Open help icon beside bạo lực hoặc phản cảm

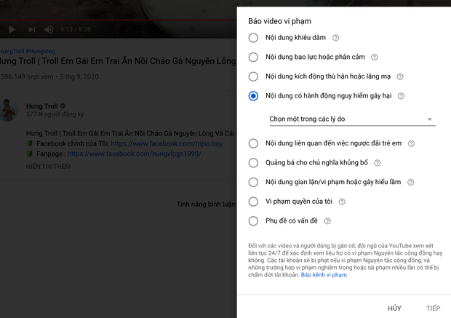pyautogui.click(x=374, y=57)
